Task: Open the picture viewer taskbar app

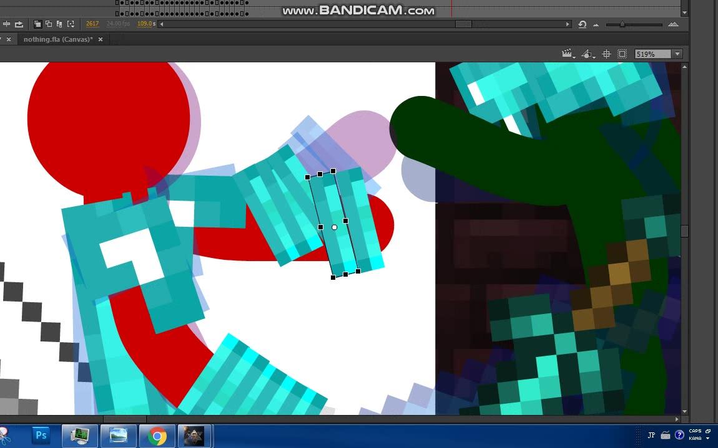Action: point(118,436)
